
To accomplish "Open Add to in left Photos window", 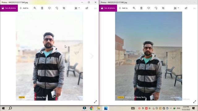I will (x=24, y=8).
